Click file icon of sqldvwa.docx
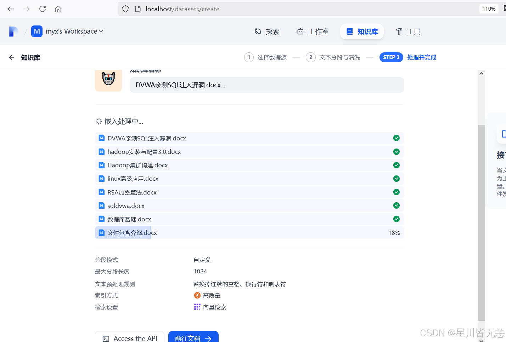This screenshot has width=506, height=342. 101,205
